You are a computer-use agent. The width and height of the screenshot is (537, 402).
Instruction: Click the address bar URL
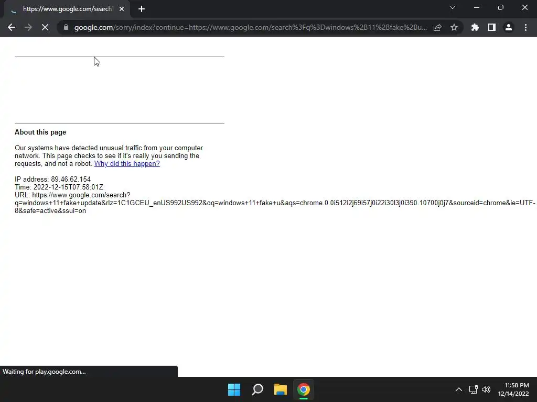pos(250,27)
